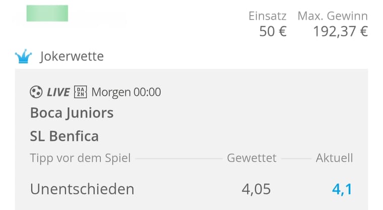383x210 pixels.
Task: Click the Tipp vor dem Spiel label
Action: pos(80,158)
